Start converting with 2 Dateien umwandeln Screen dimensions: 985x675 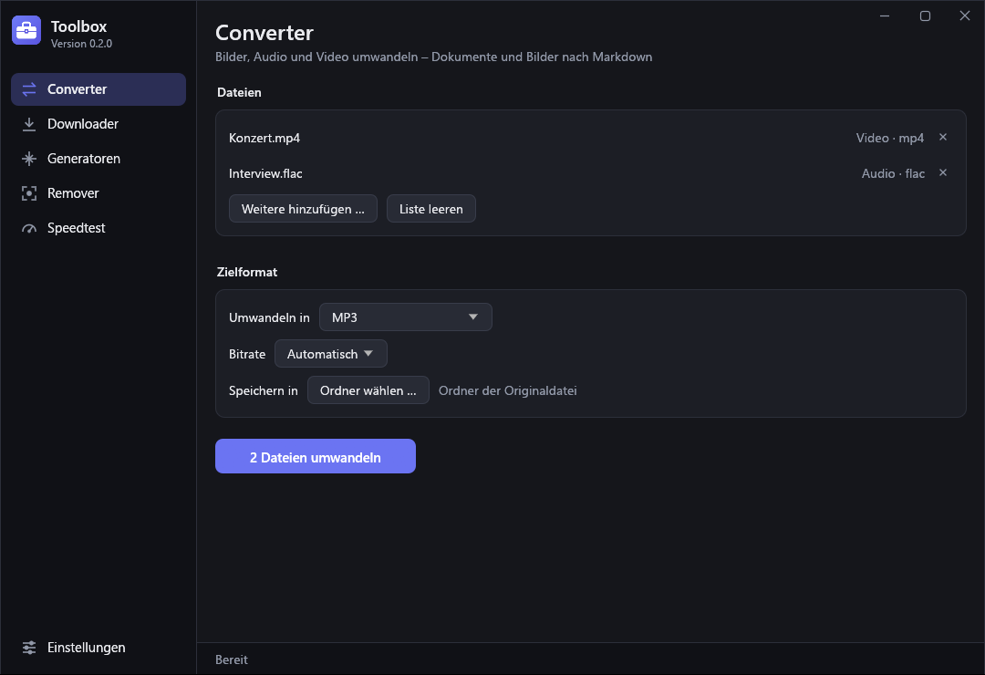[x=316, y=456]
